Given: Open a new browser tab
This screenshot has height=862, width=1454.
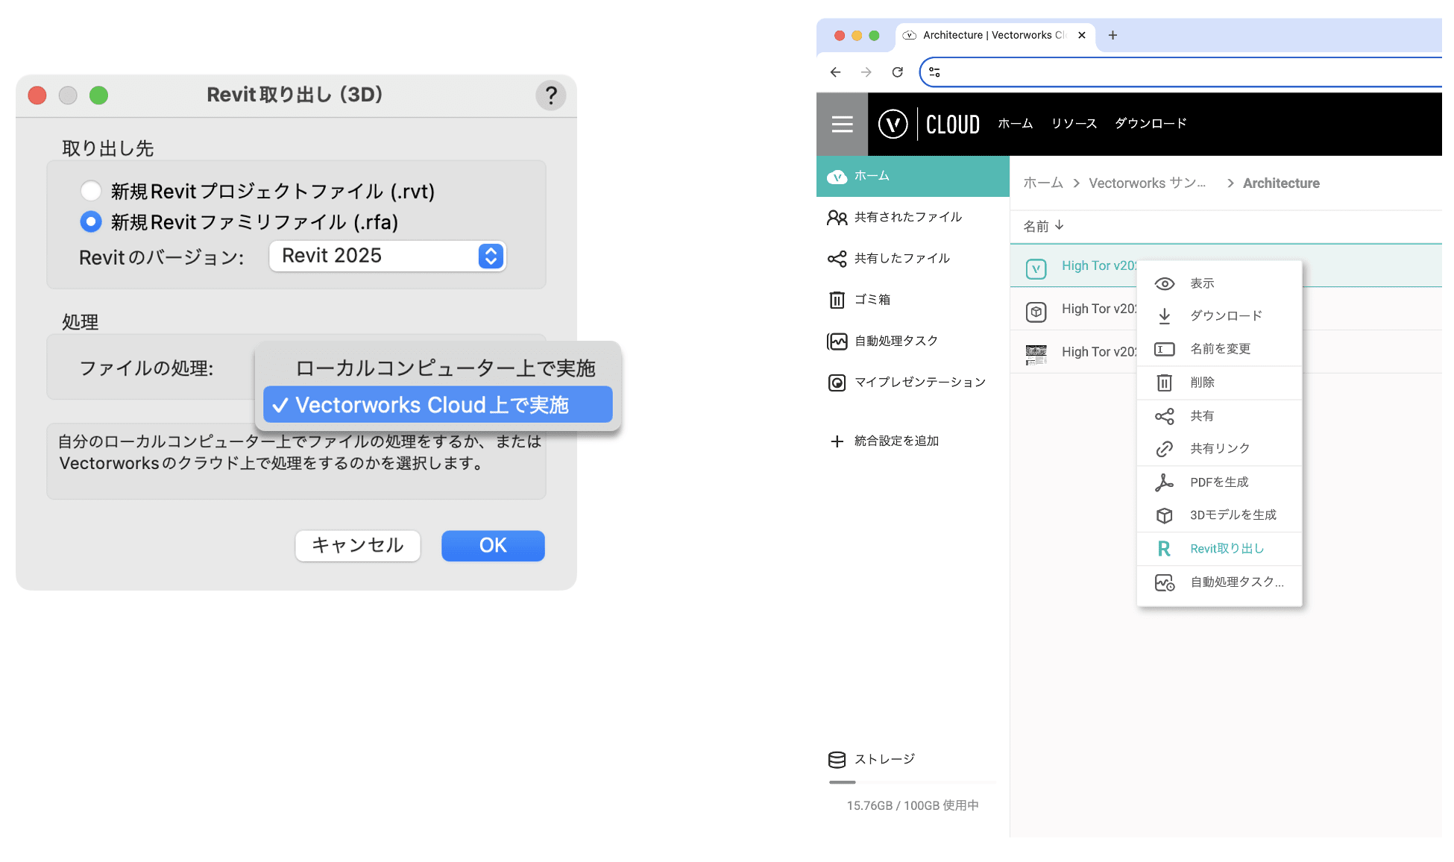Looking at the screenshot, I should point(1112,35).
